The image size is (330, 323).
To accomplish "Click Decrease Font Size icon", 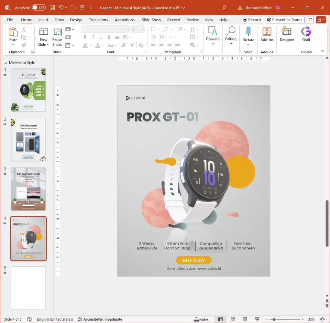I will [x=132, y=45].
